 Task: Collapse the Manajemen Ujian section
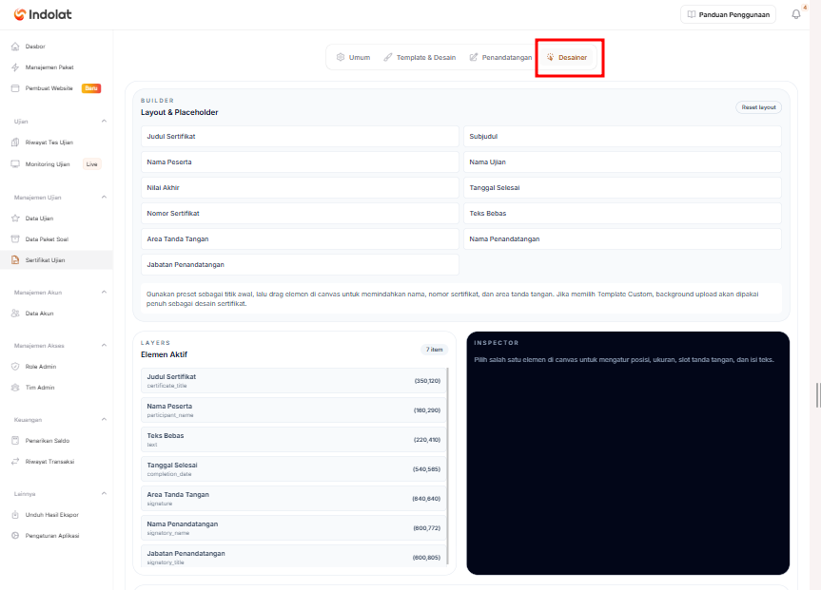[x=104, y=198]
